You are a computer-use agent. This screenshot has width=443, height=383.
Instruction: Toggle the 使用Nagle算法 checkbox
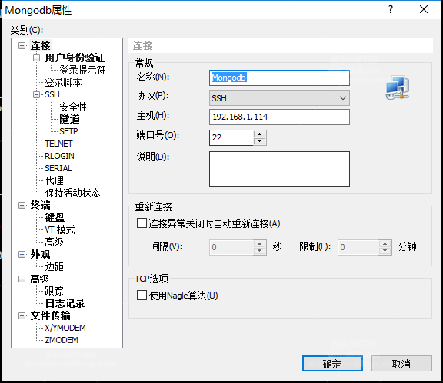[142, 296]
